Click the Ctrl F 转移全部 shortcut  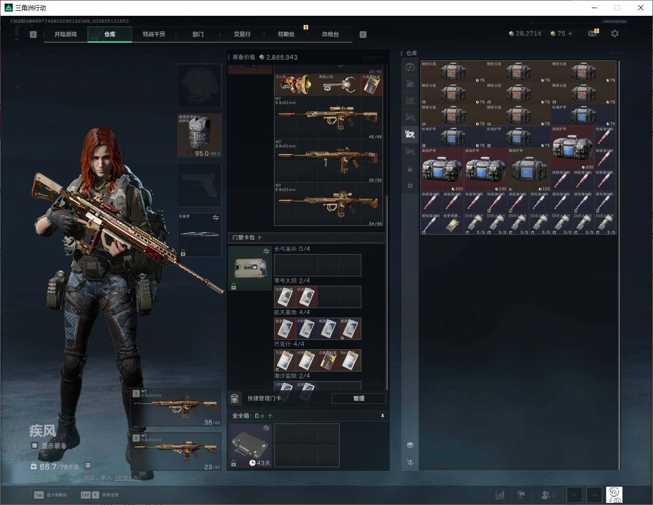point(100,495)
